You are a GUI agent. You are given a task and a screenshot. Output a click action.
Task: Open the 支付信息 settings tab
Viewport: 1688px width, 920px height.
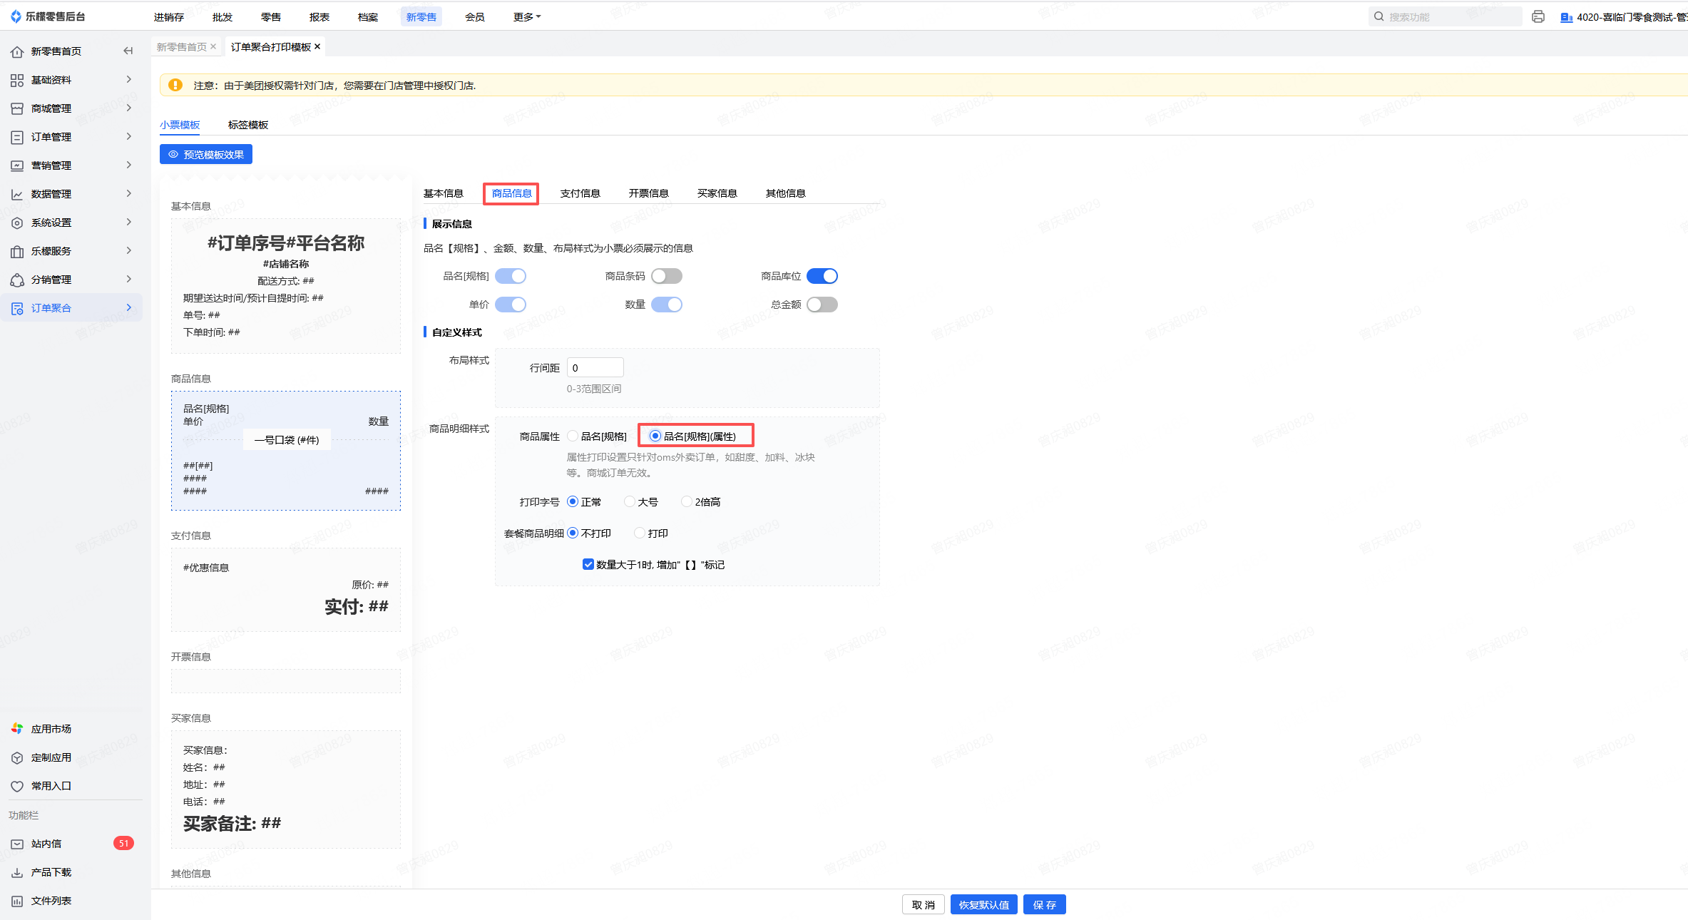(x=580, y=193)
